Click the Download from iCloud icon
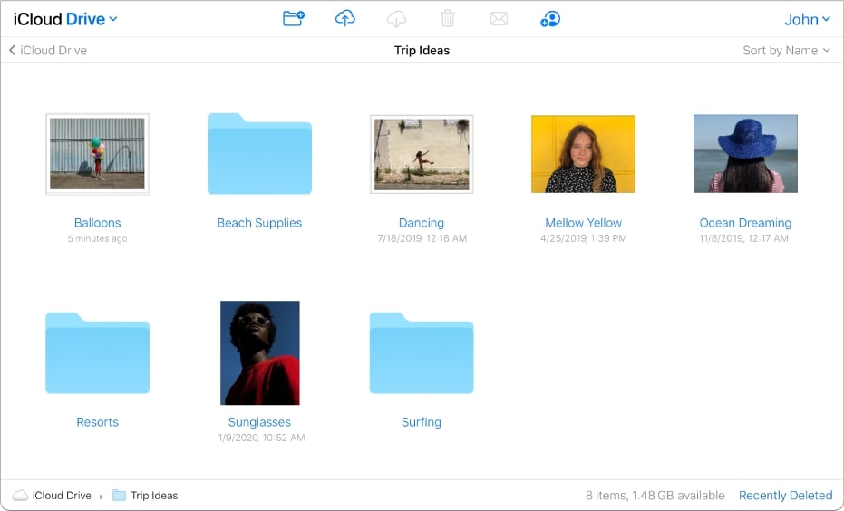Image resolution: width=844 pixels, height=511 pixels. click(396, 19)
